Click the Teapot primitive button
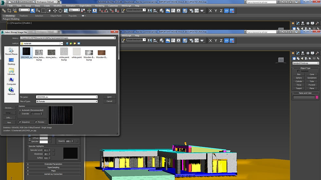The height and width of the screenshot is (180, 321). (x=299, y=88)
